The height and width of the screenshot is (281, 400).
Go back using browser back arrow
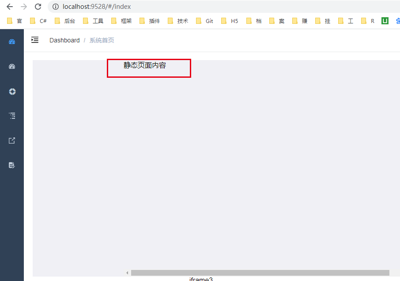coord(10,7)
